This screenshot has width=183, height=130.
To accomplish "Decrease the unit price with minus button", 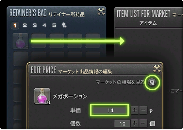I will point(143,110).
